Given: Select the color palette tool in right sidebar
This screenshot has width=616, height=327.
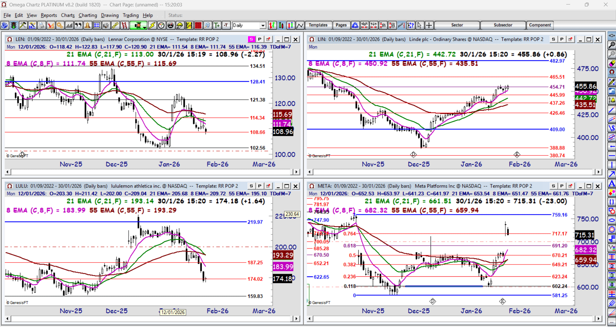Looking at the screenshot, I should coord(612,193).
